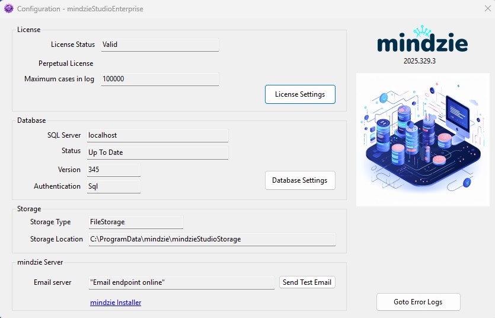
Task: Click the Database group heading
Action: [31, 120]
